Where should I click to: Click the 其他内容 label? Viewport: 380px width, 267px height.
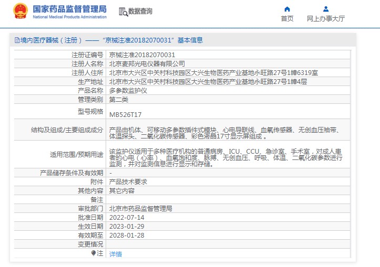point(90,191)
